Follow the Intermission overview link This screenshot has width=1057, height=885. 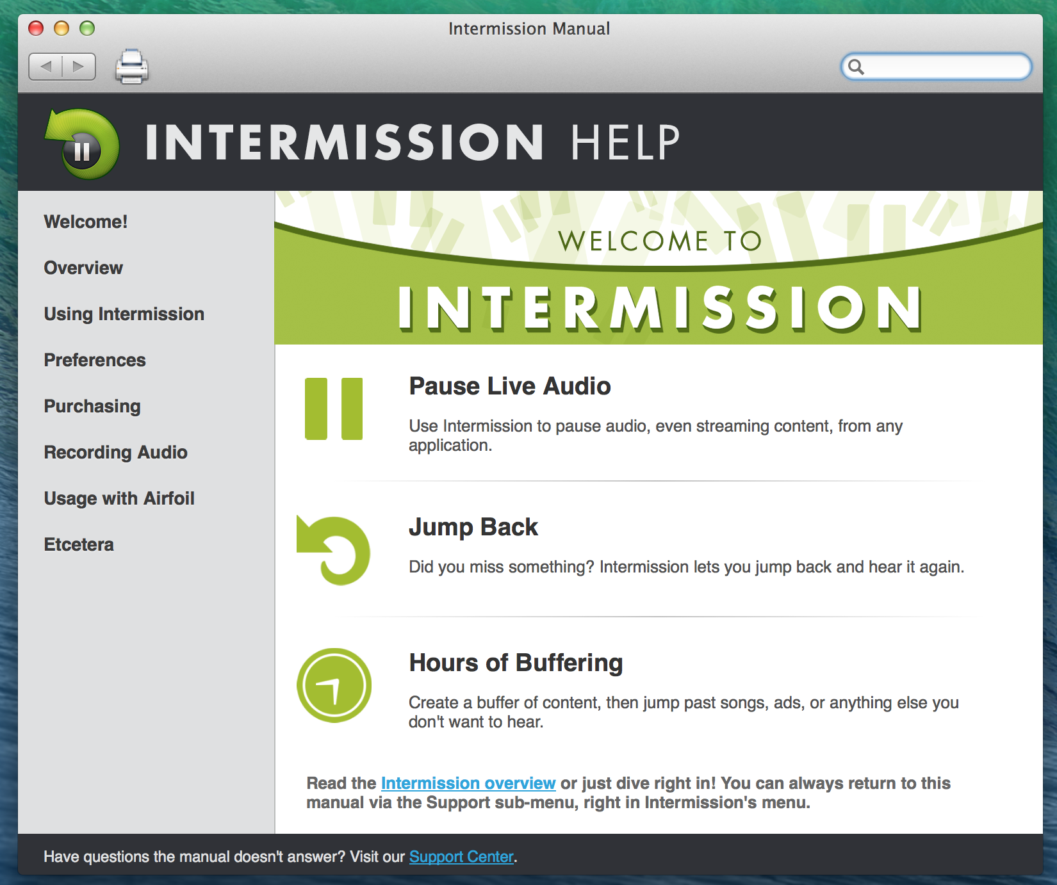tap(468, 783)
